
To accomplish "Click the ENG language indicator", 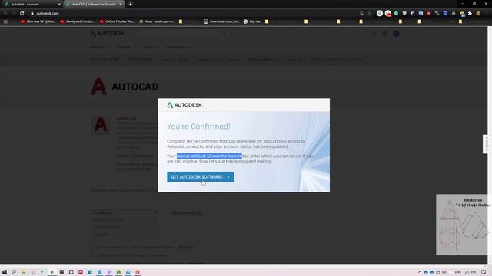I will (x=458, y=272).
